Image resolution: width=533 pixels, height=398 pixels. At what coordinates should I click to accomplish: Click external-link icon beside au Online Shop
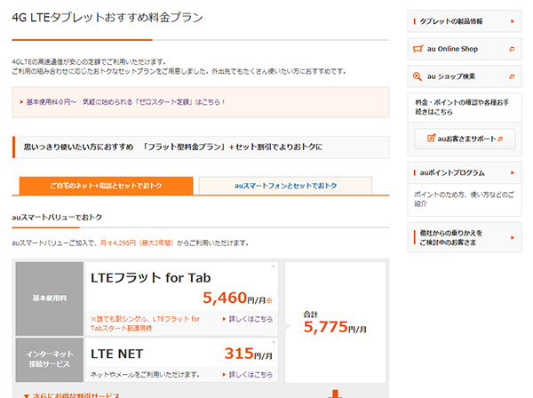512,49
